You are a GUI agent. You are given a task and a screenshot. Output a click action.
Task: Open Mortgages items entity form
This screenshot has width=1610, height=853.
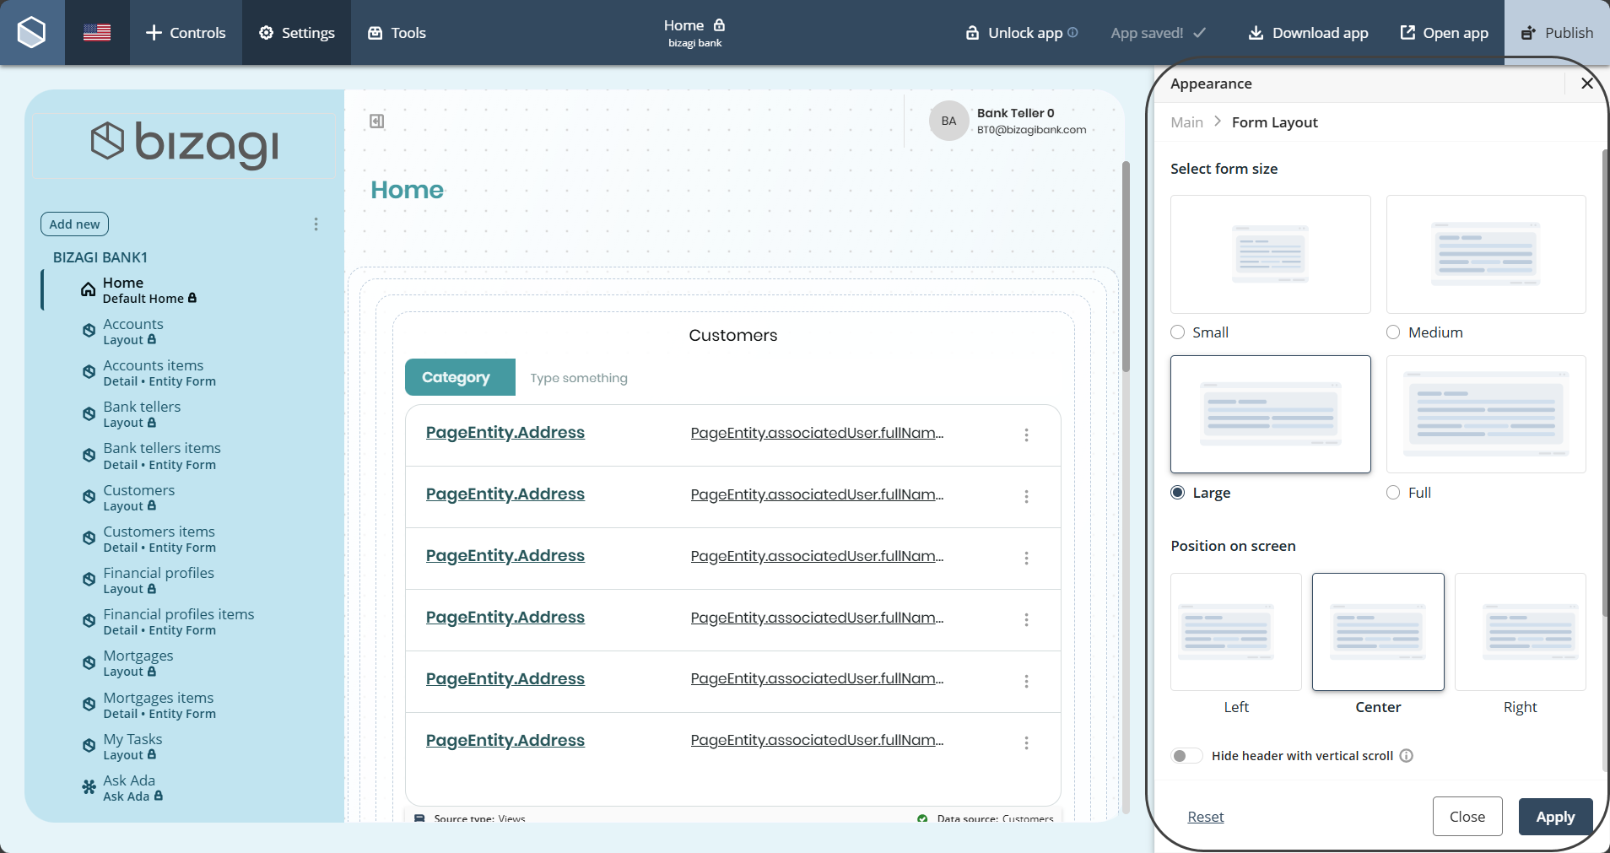[x=159, y=705]
